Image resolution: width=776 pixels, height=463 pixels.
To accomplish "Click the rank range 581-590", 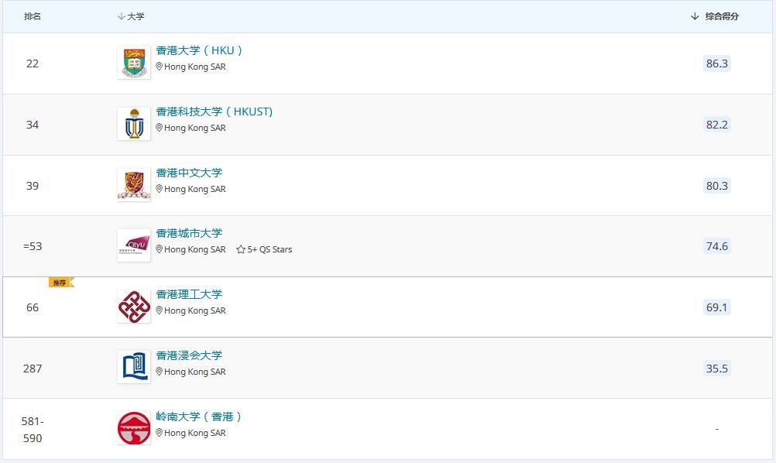I will click(33, 430).
